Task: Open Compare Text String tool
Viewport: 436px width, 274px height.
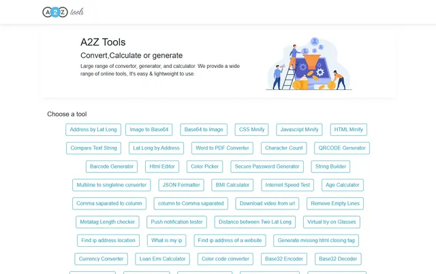Action: point(94,148)
